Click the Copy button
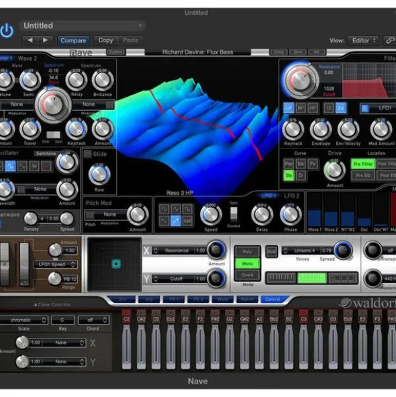The height and width of the screenshot is (397, 396). click(x=105, y=40)
